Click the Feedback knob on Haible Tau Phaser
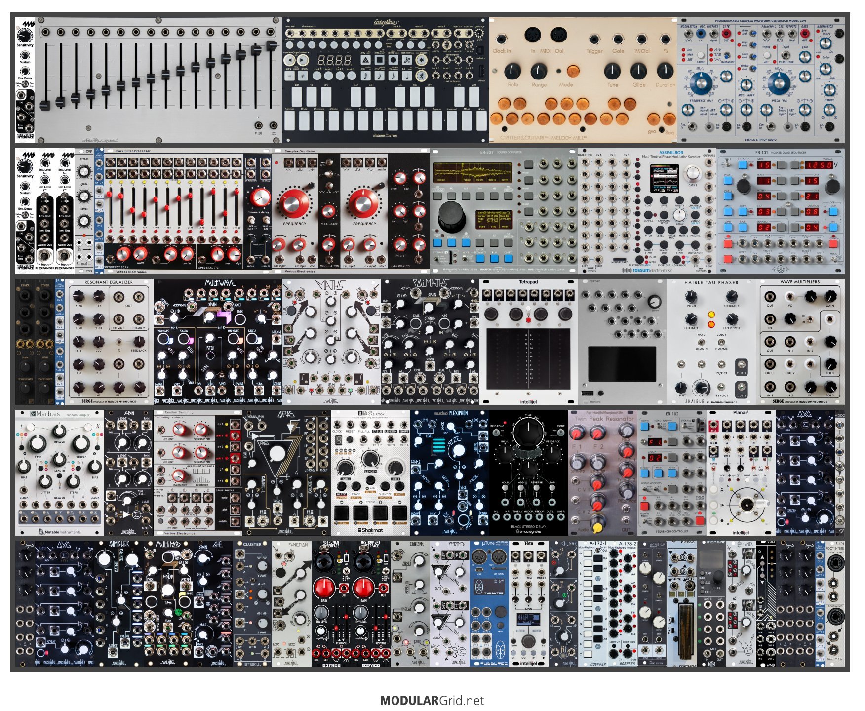865x711 pixels. 731,296
